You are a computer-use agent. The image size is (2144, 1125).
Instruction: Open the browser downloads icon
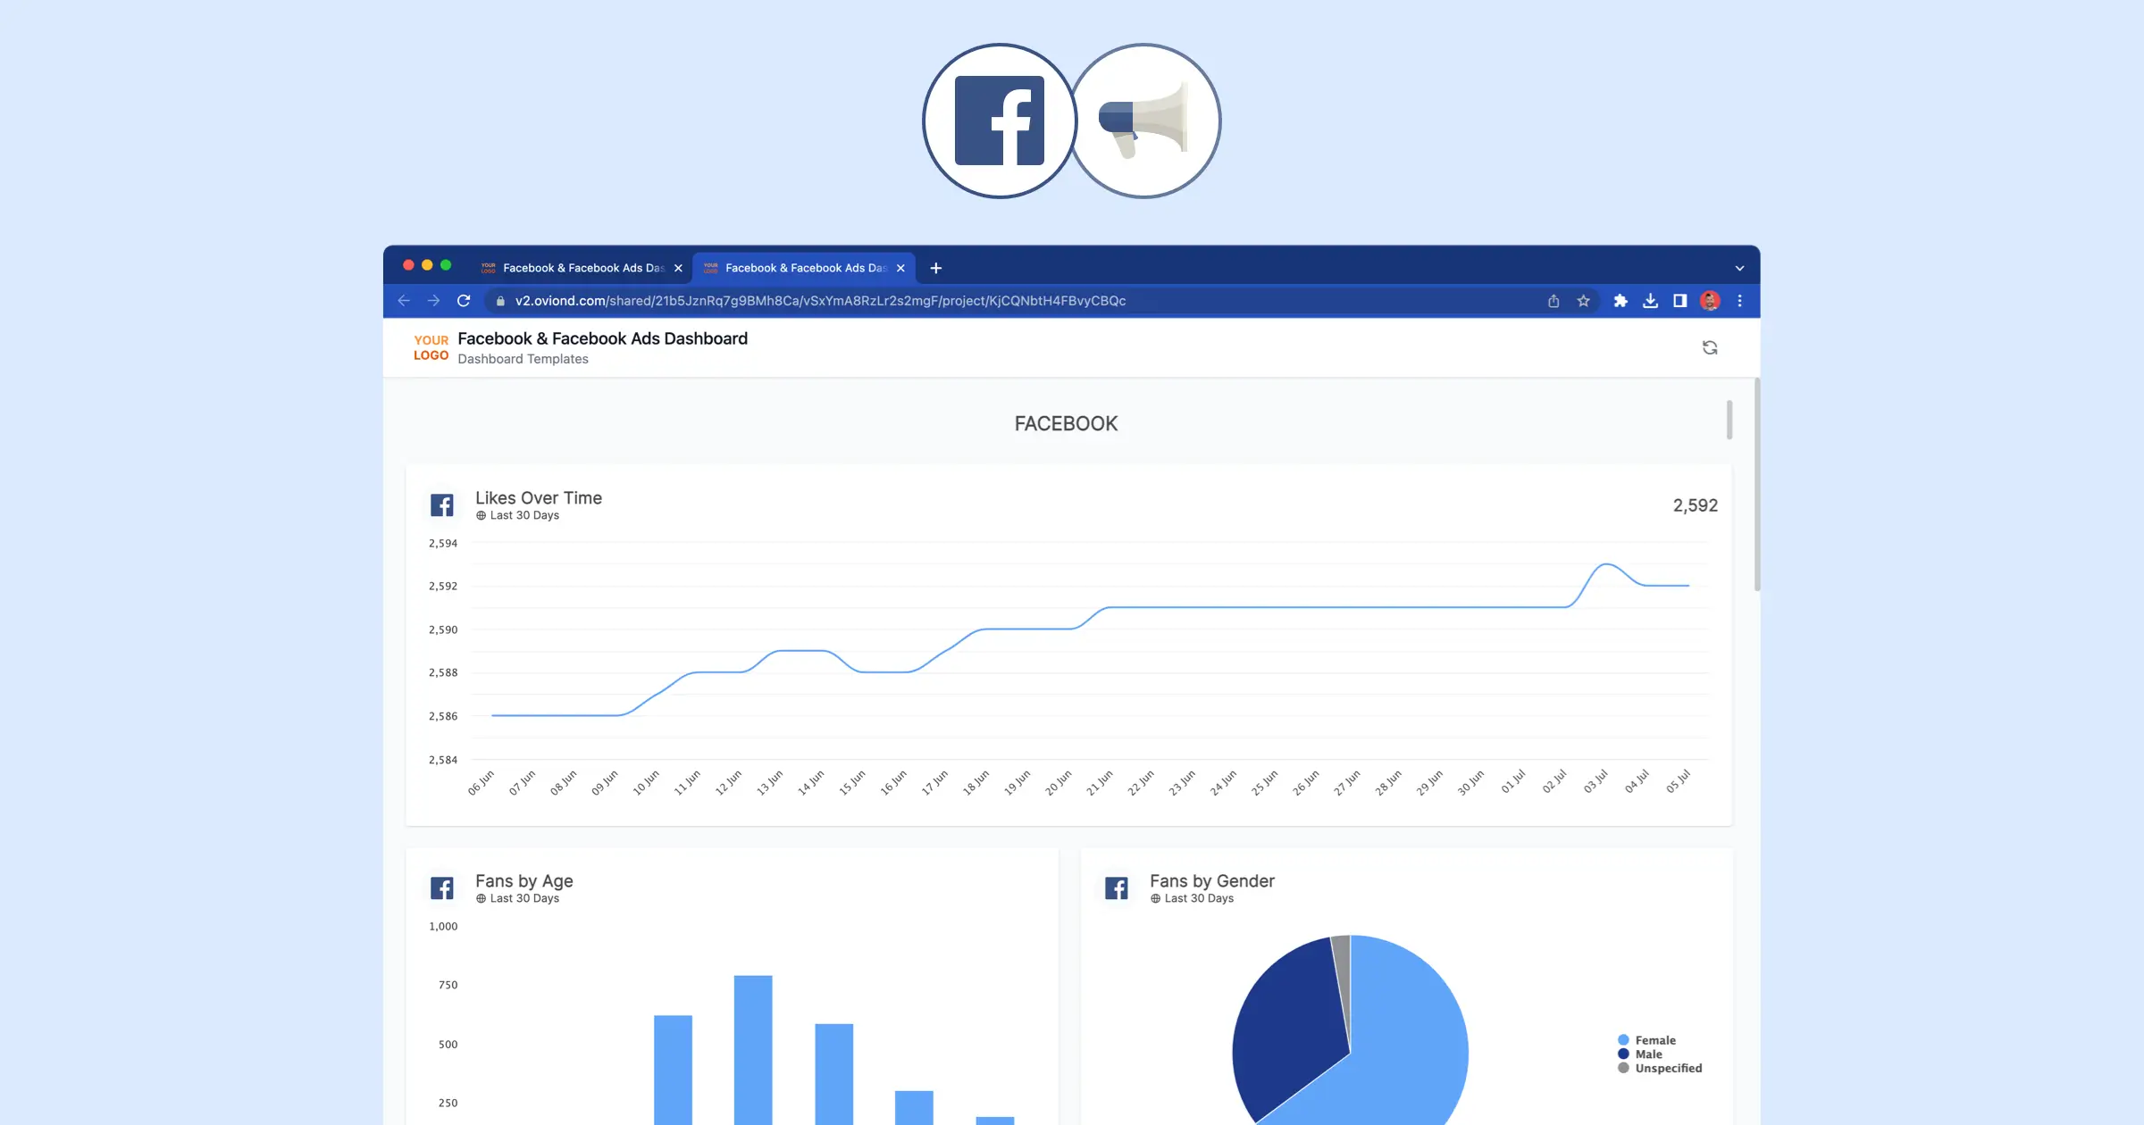[1651, 301]
